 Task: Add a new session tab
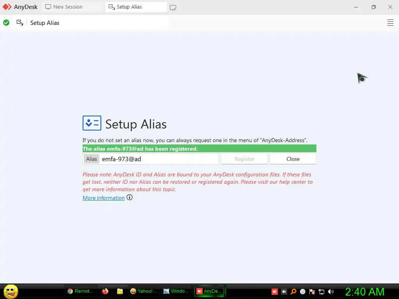coord(173,8)
